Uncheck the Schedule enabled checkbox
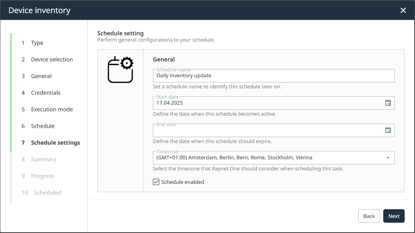This screenshot has width=415, height=233. point(156,182)
